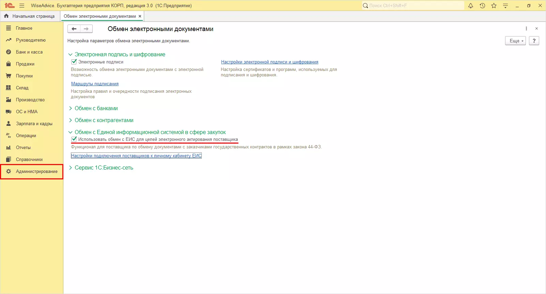Go forward with the right arrow button

[86, 29]
